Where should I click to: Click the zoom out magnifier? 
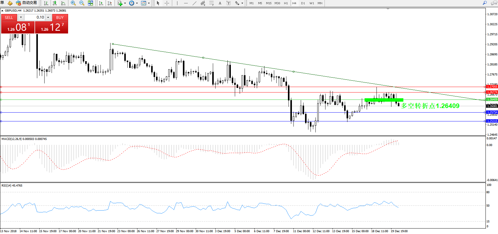coord(82,3)
